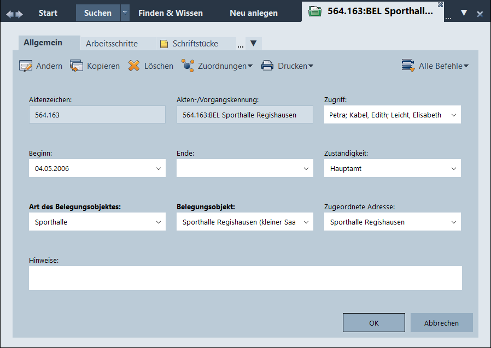Click the Löschen delete X icon
Screen dimensions: 491x348
134,66
